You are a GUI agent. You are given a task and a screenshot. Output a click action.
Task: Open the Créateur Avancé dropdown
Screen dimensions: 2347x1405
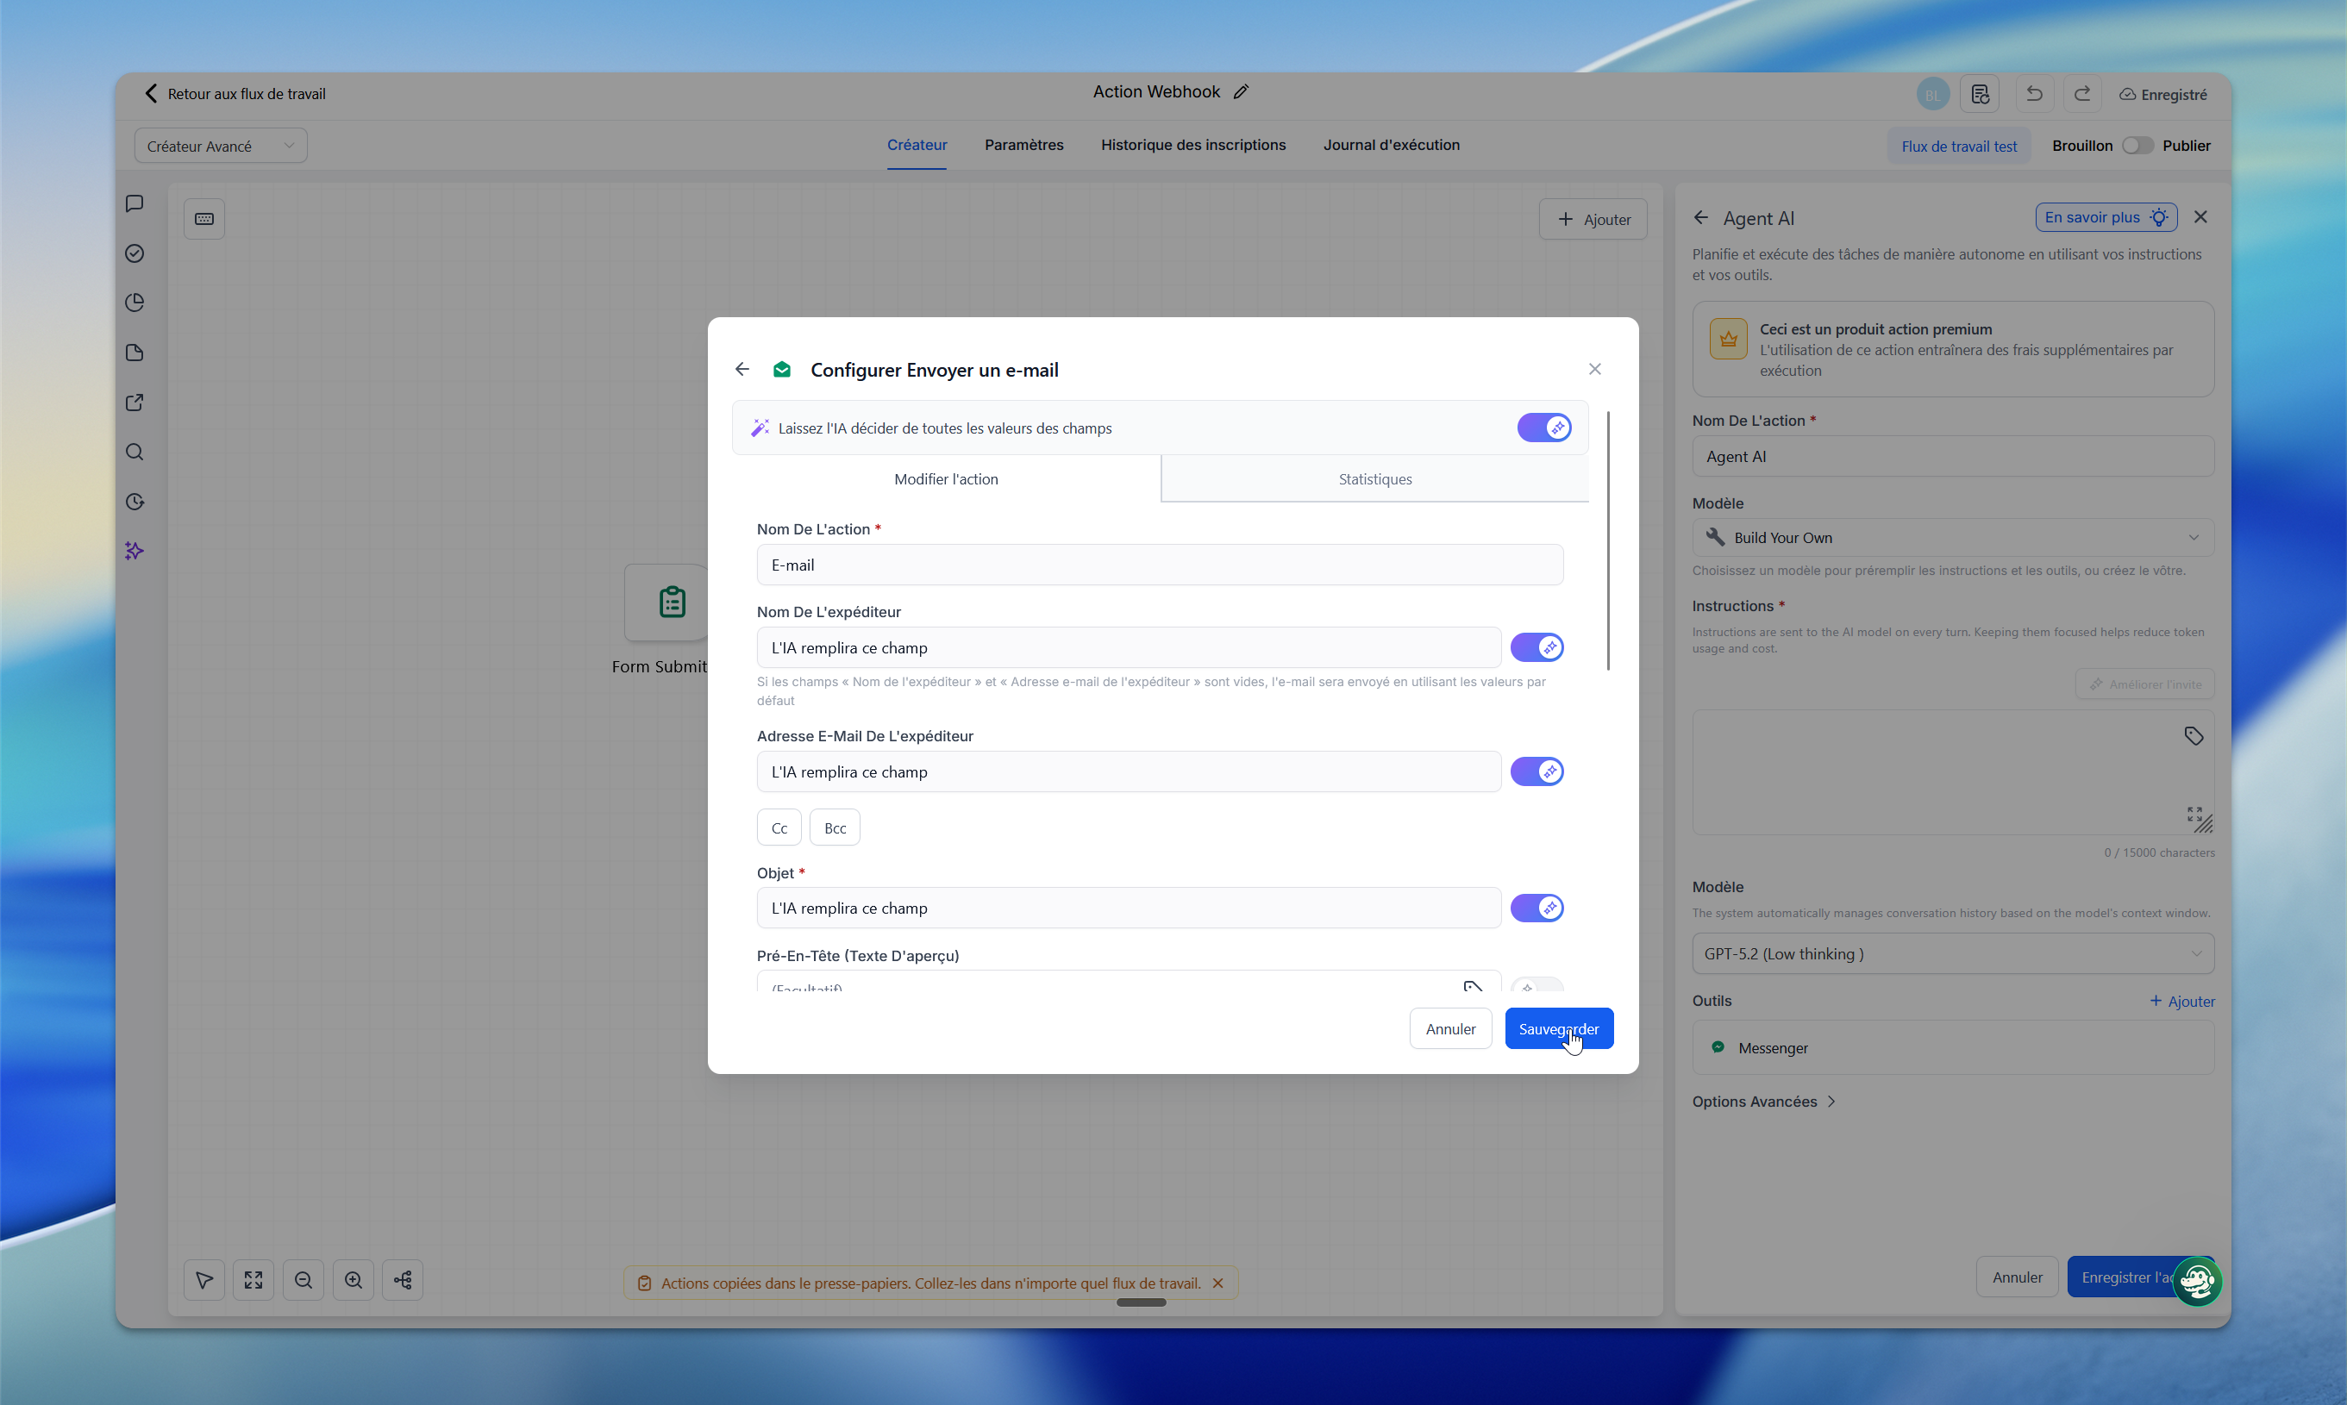point(221,146)
